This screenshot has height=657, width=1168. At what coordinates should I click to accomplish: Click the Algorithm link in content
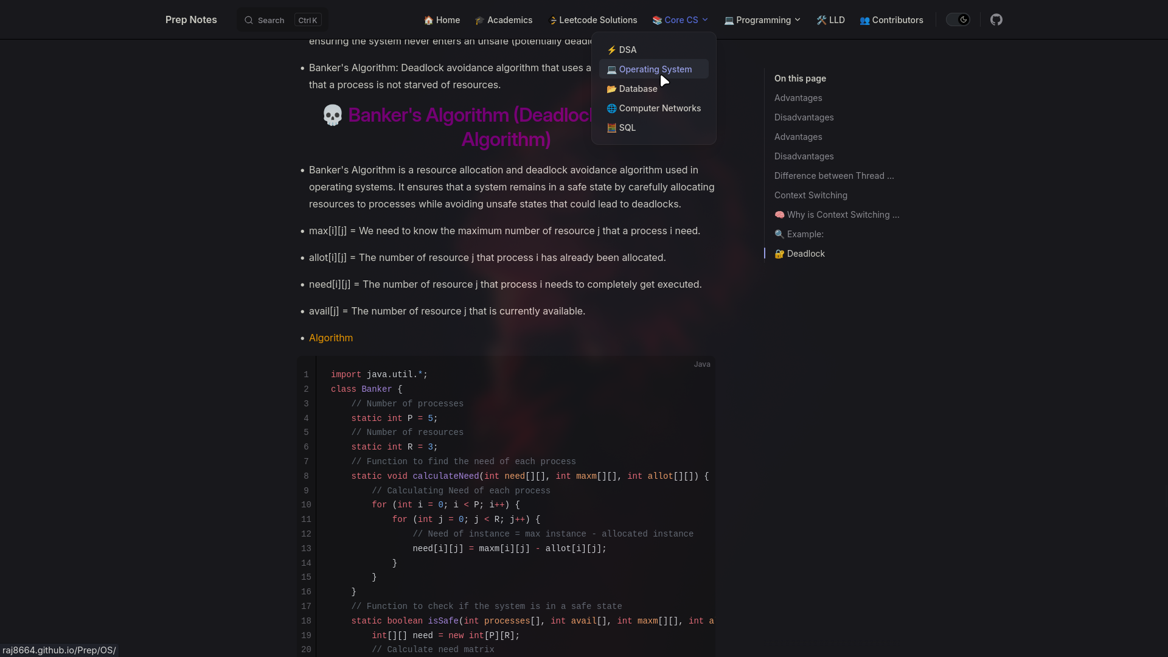[330, 338]
